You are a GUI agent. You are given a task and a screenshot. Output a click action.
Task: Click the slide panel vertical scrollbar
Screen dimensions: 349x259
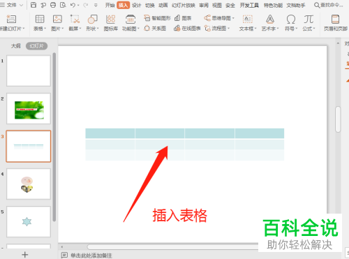pyautogui.click(x=54, y=137)
